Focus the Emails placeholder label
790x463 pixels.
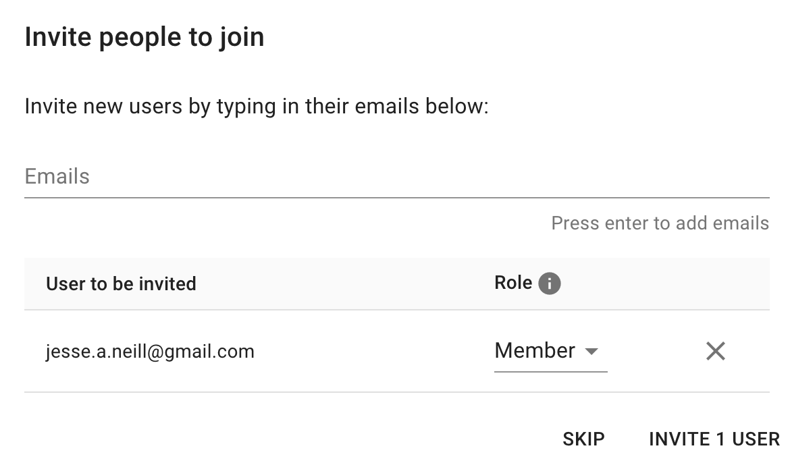pos(57,177)
